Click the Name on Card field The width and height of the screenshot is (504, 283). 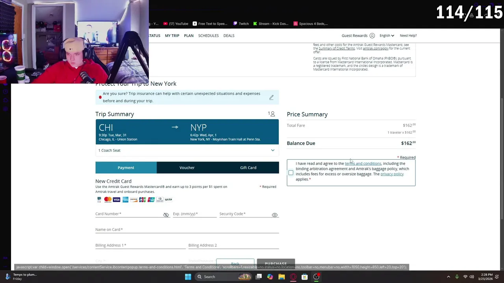(187, 230)
